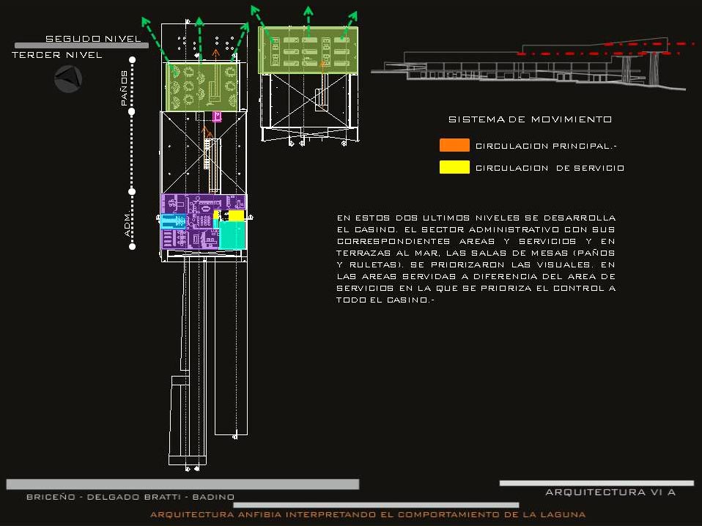Click the 'ARQUITECTURA VI A' label

pyautogui.click(x=610, y=492)
